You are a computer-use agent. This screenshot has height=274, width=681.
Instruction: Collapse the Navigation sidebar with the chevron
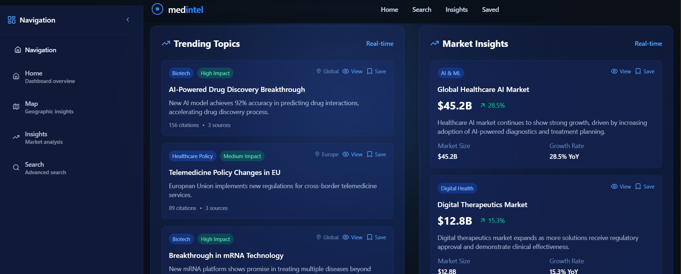[128, 20]
